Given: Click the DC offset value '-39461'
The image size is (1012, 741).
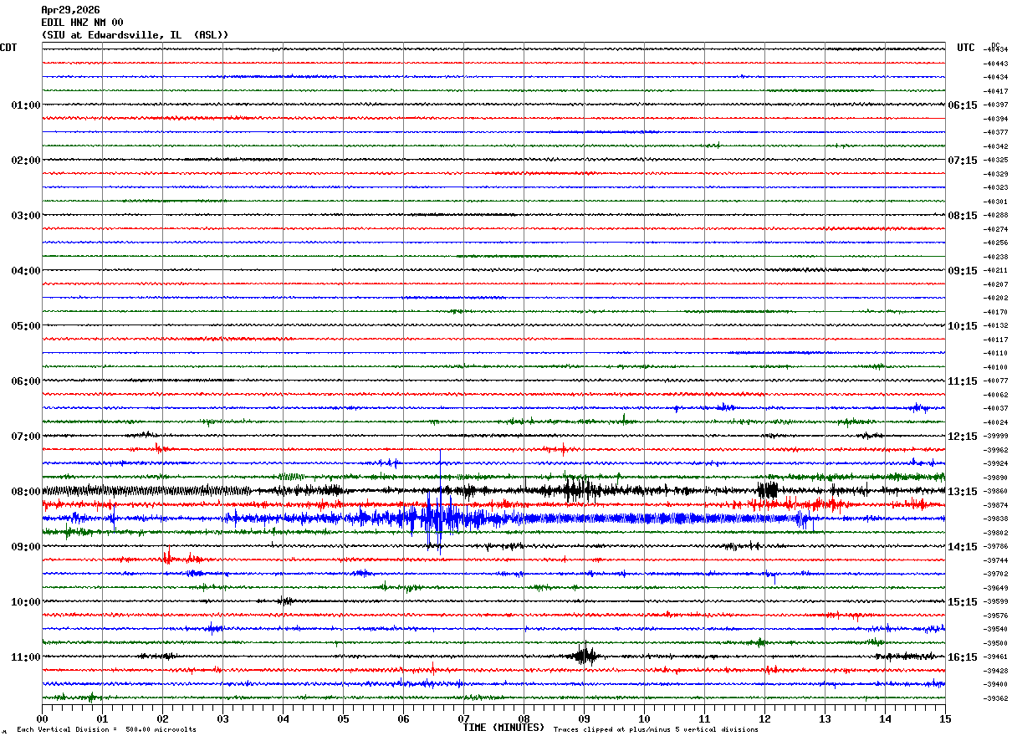Looking at the screenshot, I should click(x=996, y=657).
